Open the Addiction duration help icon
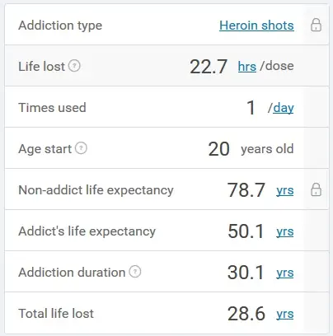This screenshot has width=333, height=336. point(135,272)
